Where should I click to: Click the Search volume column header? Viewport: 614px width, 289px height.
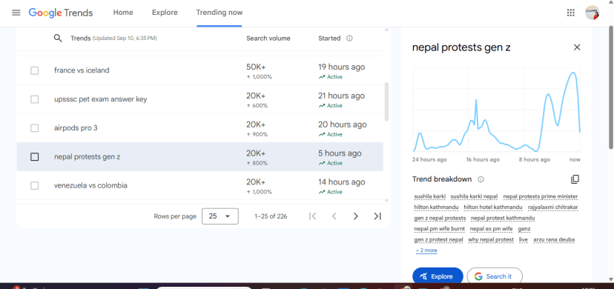(x=268, y=39)
